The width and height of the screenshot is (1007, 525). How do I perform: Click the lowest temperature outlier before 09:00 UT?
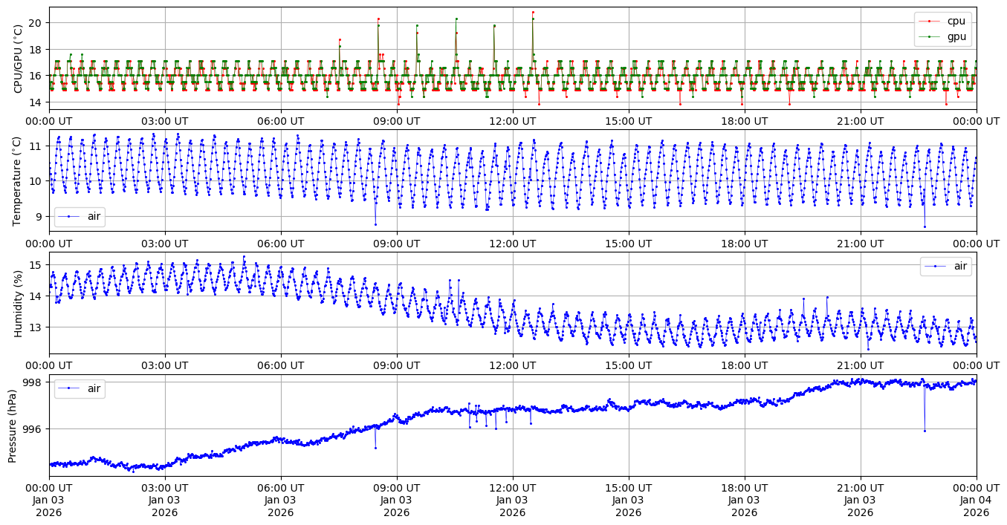pos(375,224)
